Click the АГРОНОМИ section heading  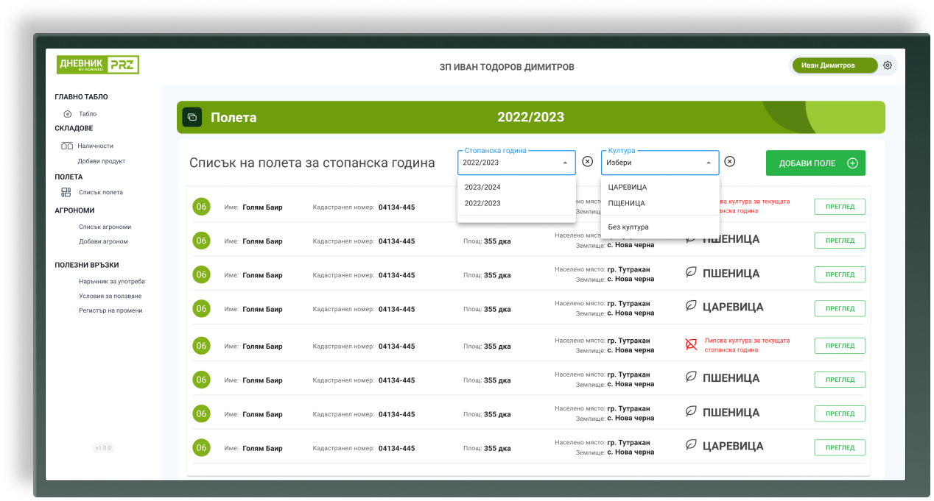coord(74,210)
